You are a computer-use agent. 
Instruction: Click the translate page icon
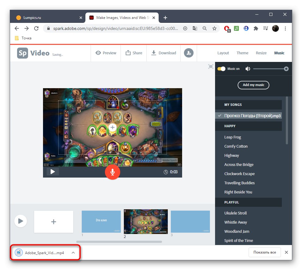pos(195,28)
